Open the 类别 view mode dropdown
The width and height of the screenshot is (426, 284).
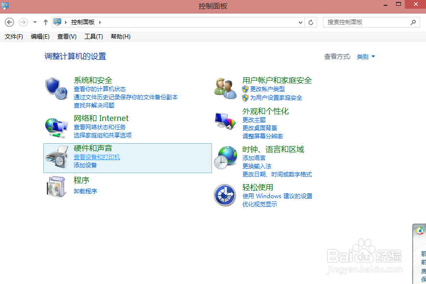point(366,56)
